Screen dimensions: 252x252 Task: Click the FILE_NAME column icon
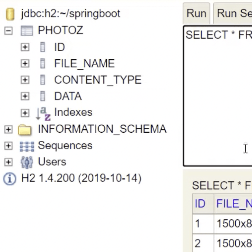click(x=43, y=64)
